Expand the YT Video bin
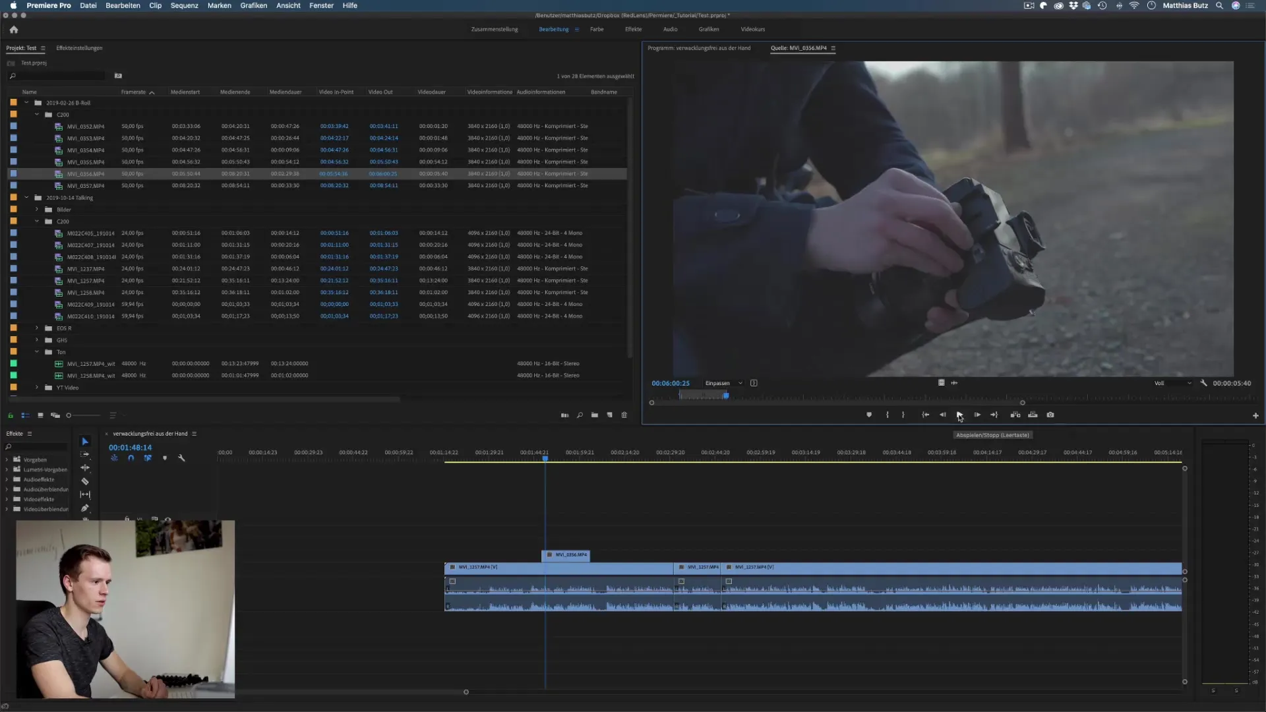The width and height of the screenshot is (1266, 712). pos(37,388)
